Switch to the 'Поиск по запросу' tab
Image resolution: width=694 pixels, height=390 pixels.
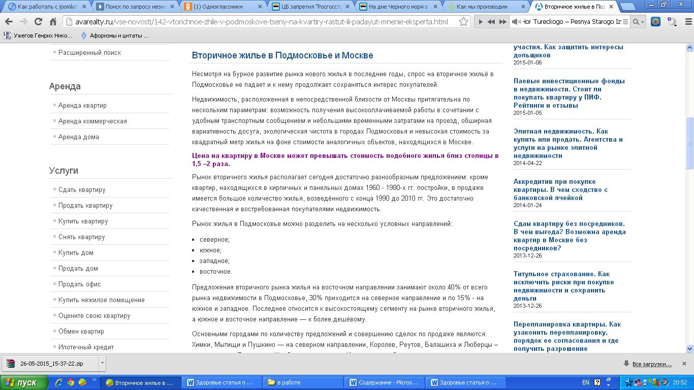pyautogui.click(x=136, y=7)
